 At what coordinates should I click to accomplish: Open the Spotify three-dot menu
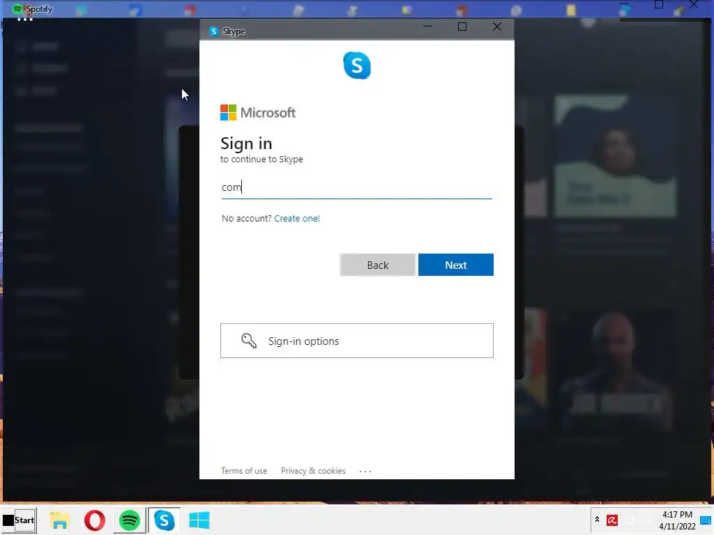coord(25,20)
